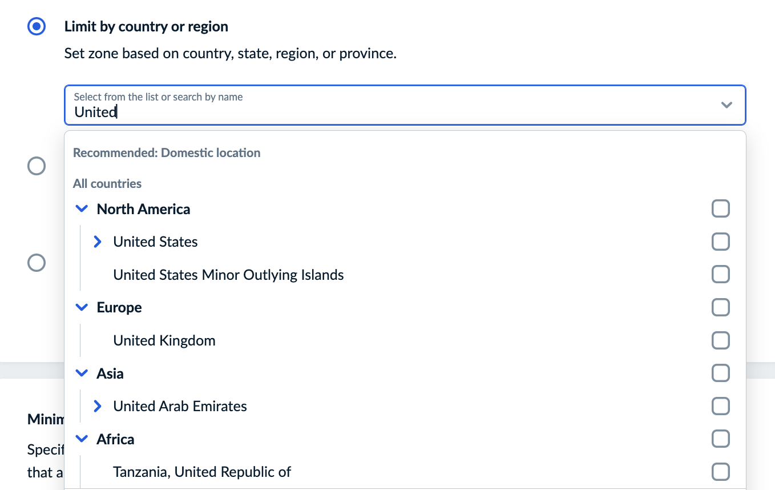Expand United Arab Emirates to show regions
Screen dimensions: 775x490
pos(97,405)
